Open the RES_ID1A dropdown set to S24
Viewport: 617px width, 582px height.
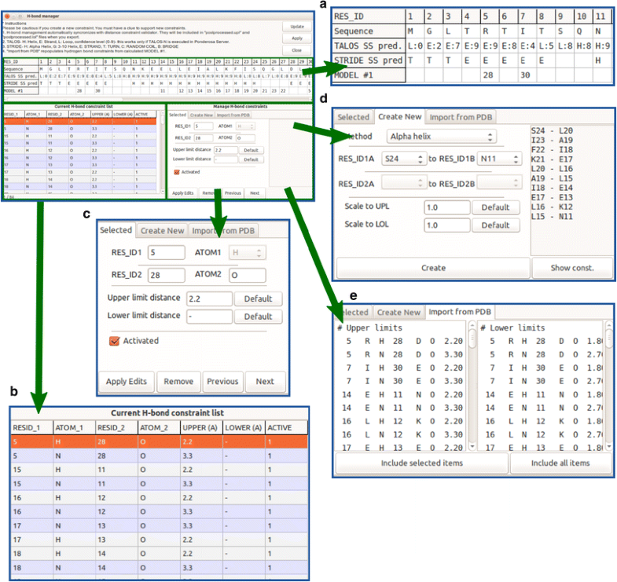(x=402, y=159)
